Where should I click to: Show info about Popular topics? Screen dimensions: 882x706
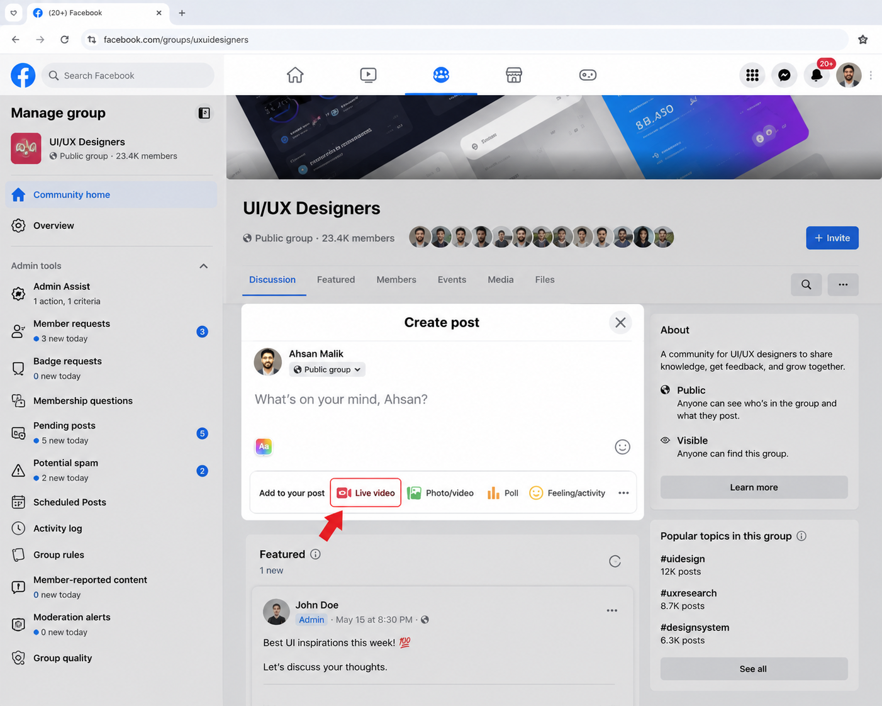click(801, 536)
